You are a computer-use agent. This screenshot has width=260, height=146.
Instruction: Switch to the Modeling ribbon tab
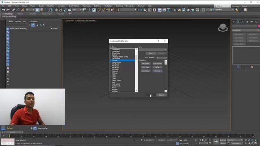[9, 14]
